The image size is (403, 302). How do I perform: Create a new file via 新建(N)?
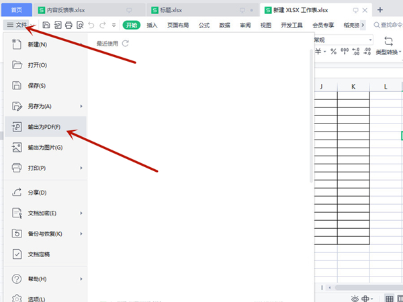[x=37, y=44]
